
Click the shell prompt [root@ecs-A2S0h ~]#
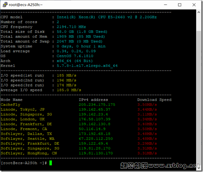coord(24,163)
